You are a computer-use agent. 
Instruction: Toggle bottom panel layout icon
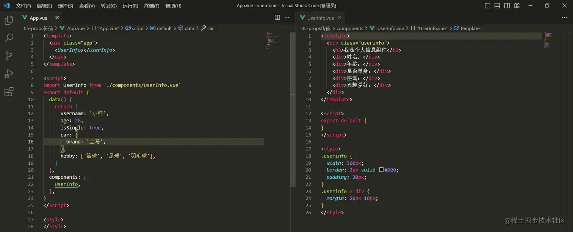(497, 6)
